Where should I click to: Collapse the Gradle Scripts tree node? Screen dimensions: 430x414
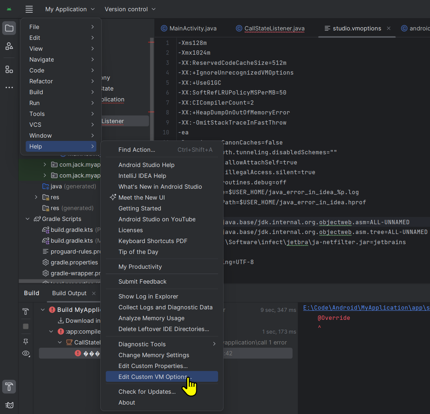coord(28,219)
